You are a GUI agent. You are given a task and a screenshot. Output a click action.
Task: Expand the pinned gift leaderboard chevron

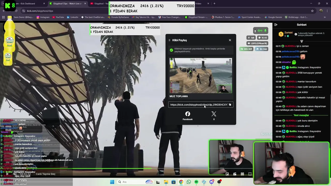[x=302, y=41]
